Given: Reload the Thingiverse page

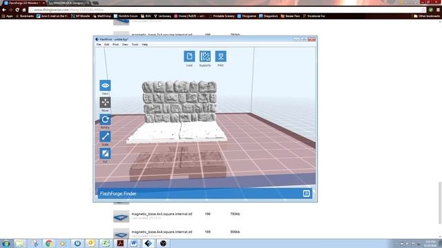Looking at the screenshot, I should tap(17, 10).
